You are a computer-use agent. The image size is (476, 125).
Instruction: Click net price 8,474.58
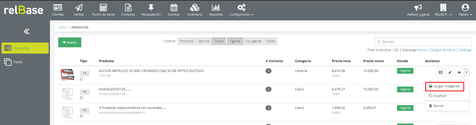[338, 71]
